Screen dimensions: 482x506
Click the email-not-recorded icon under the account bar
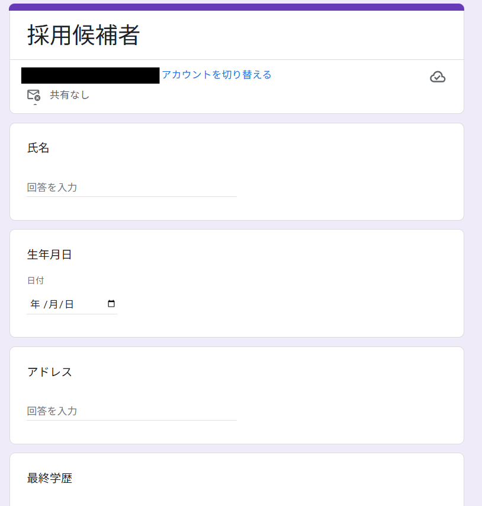34,95
